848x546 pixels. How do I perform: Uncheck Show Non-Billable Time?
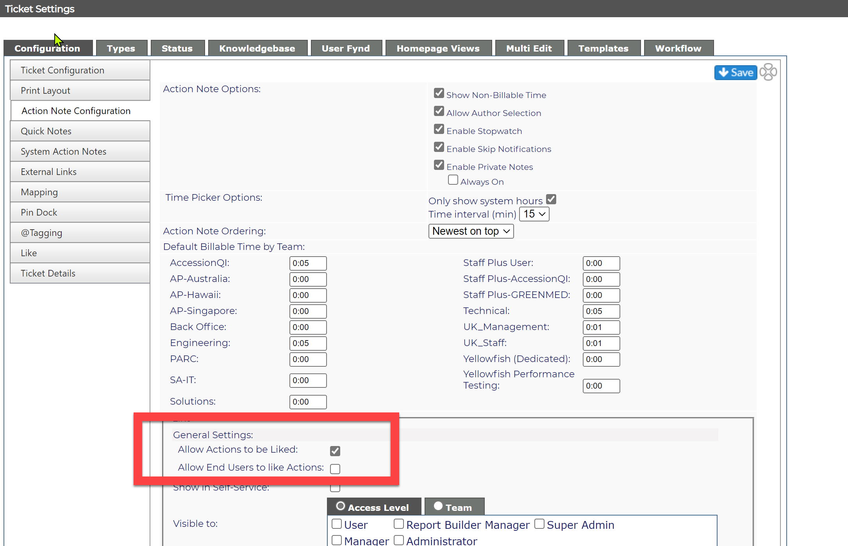(x=439, y=93)
